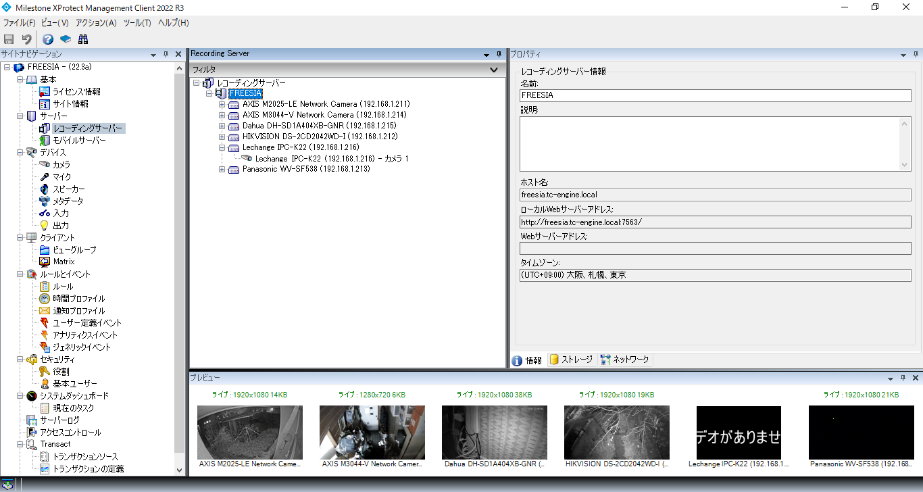Collapse the サーバー tree node
923x492 pixels.
click(x=20, y=116)
